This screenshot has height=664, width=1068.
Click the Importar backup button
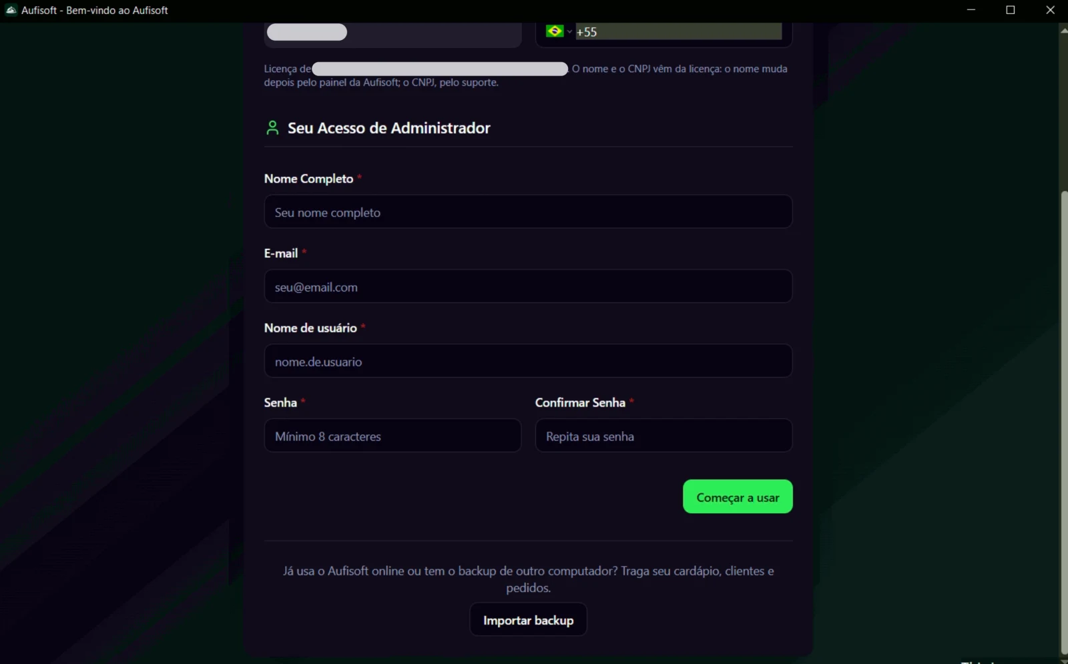click(528, 620)
